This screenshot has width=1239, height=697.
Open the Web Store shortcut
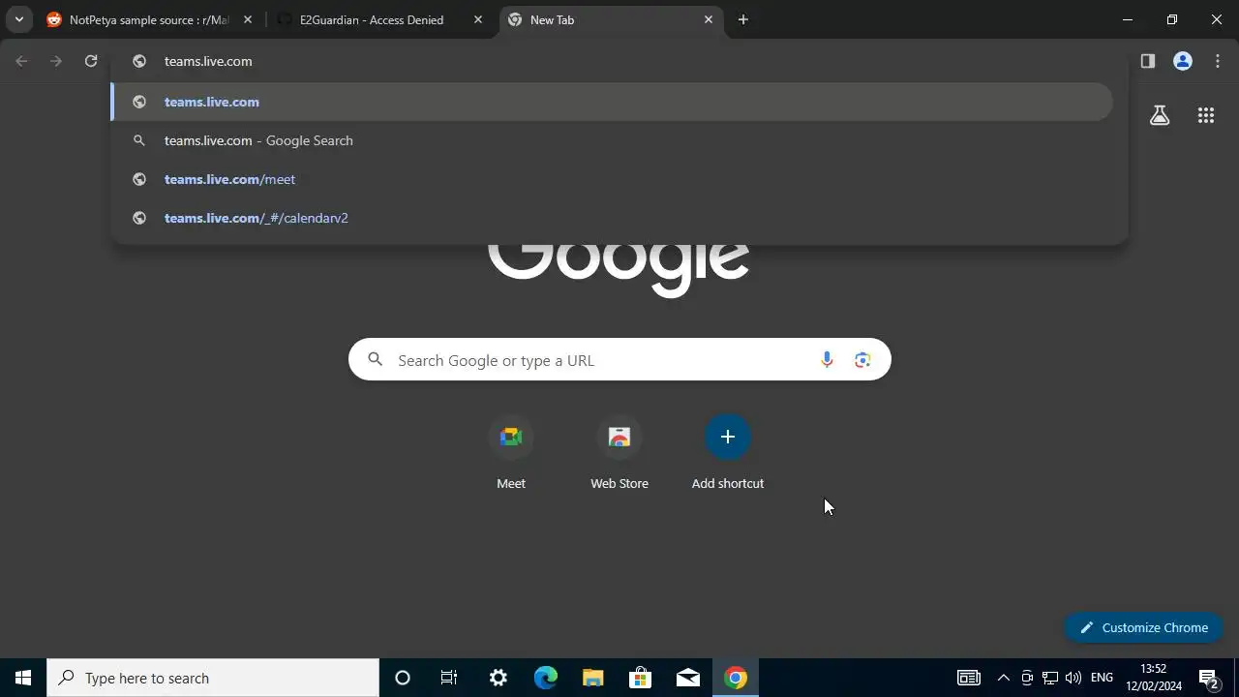pos(619,453)
